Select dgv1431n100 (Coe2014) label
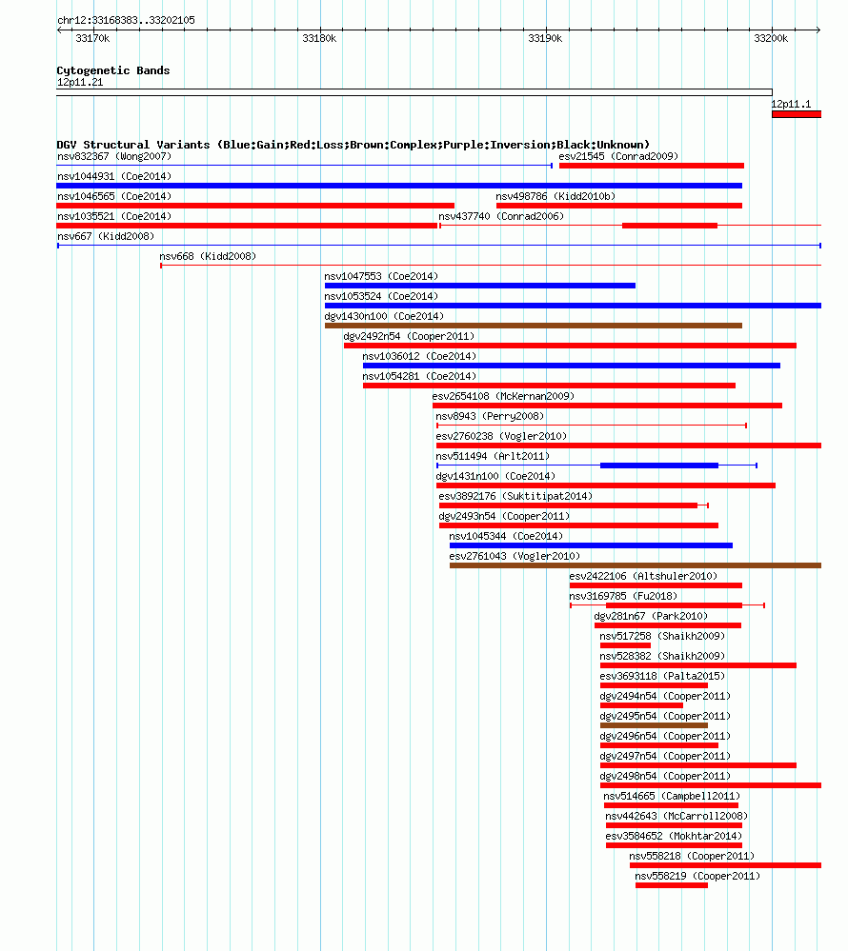The width and height of the screenshot is (848, 951). click(495, 477)
